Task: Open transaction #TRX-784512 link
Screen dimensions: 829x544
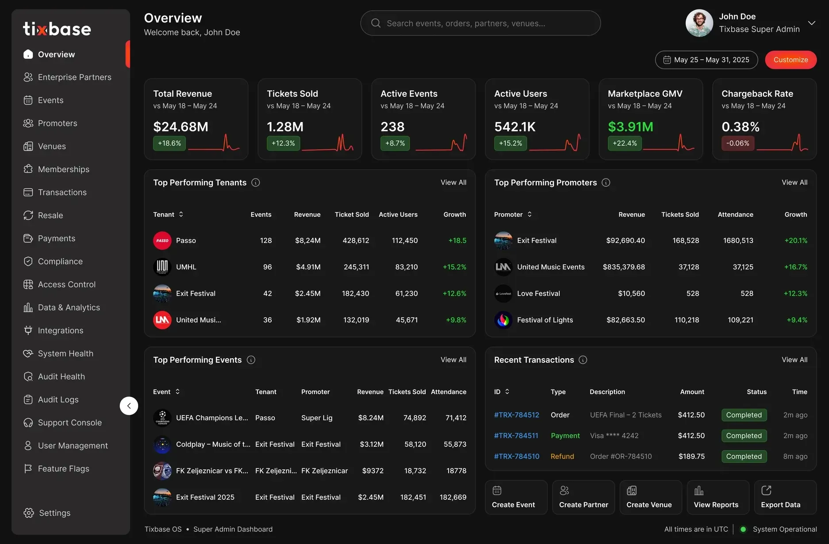Action: coord(517,415)
